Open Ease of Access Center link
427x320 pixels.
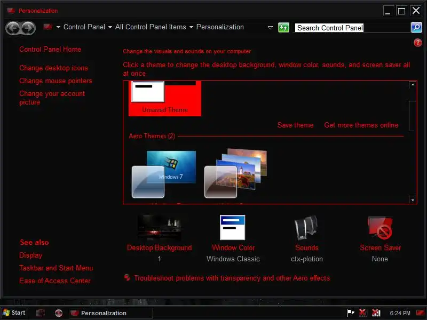pyautogui.click(x=55, y=281)
